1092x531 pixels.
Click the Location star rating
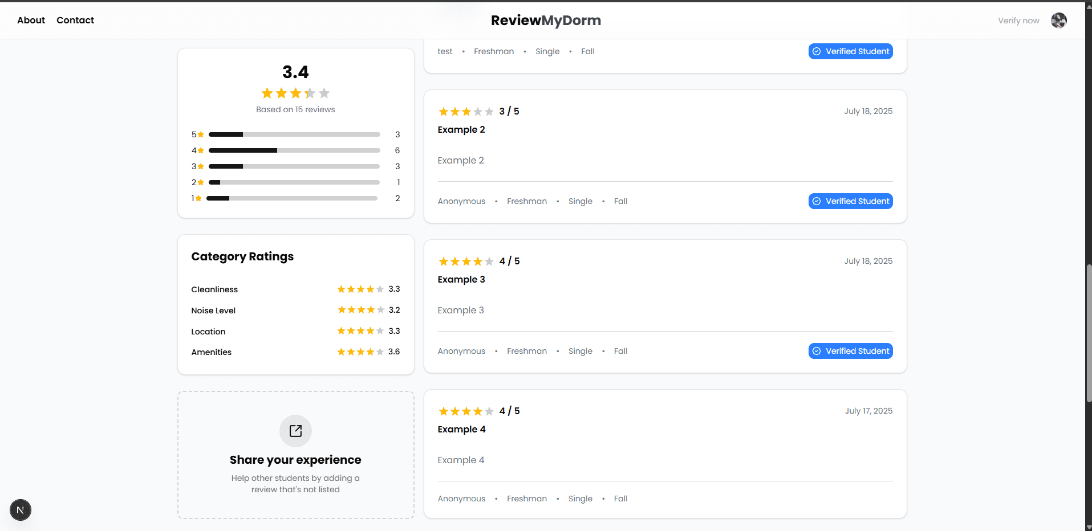point(360,331)
